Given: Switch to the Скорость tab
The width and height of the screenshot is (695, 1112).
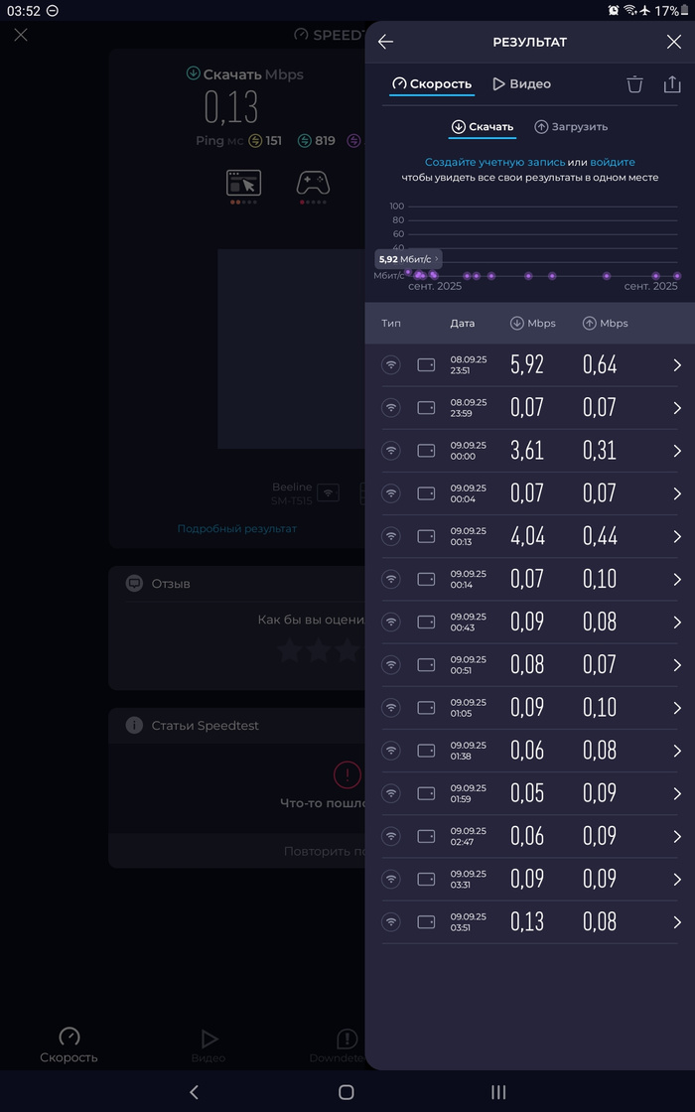Looking at the screenshot, I should 432,84.
